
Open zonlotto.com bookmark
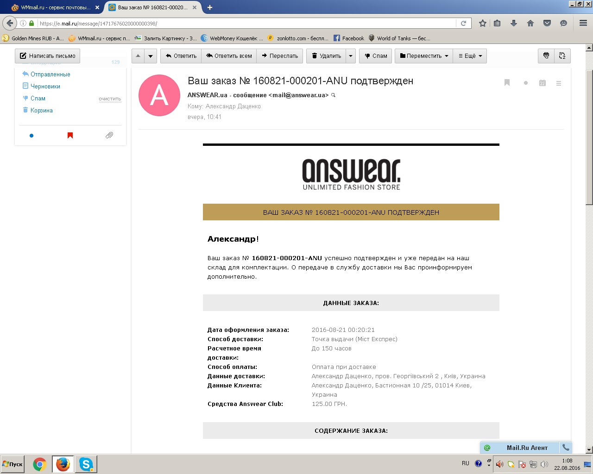[x=298, y=38]
